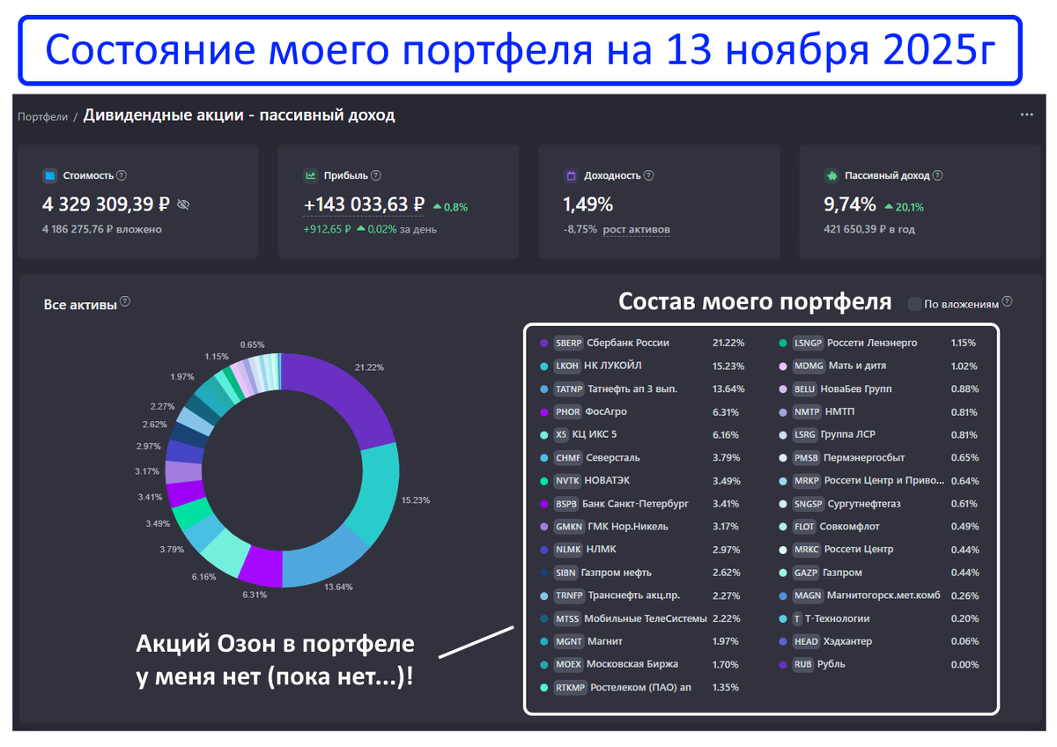Enable the 'По вложениям' checkbox
This screenshot has height=747, width=1057.
click(915, 304)
